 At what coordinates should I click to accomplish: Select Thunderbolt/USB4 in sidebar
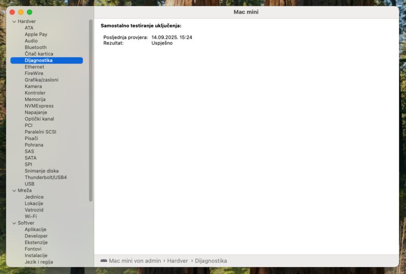pyautogui.click(x=45, y=177)
